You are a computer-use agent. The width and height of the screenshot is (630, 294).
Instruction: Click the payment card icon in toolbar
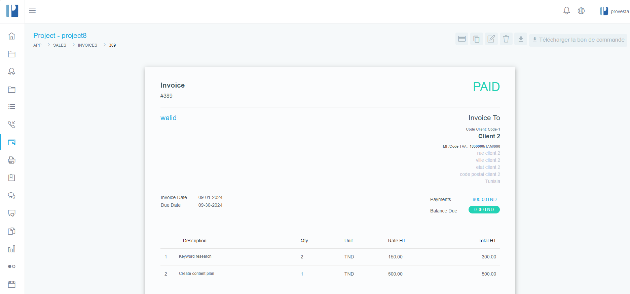(x=462, y=39)
